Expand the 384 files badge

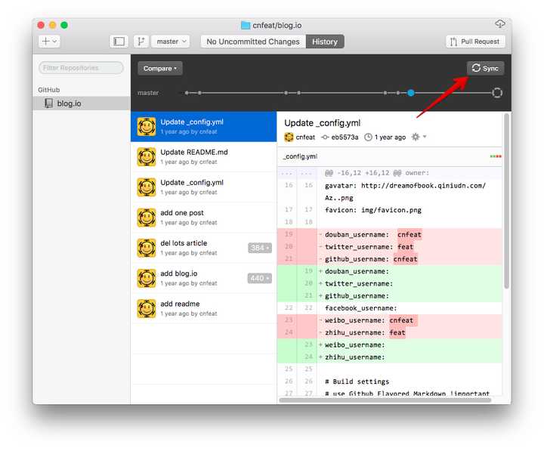pos(260,248)
